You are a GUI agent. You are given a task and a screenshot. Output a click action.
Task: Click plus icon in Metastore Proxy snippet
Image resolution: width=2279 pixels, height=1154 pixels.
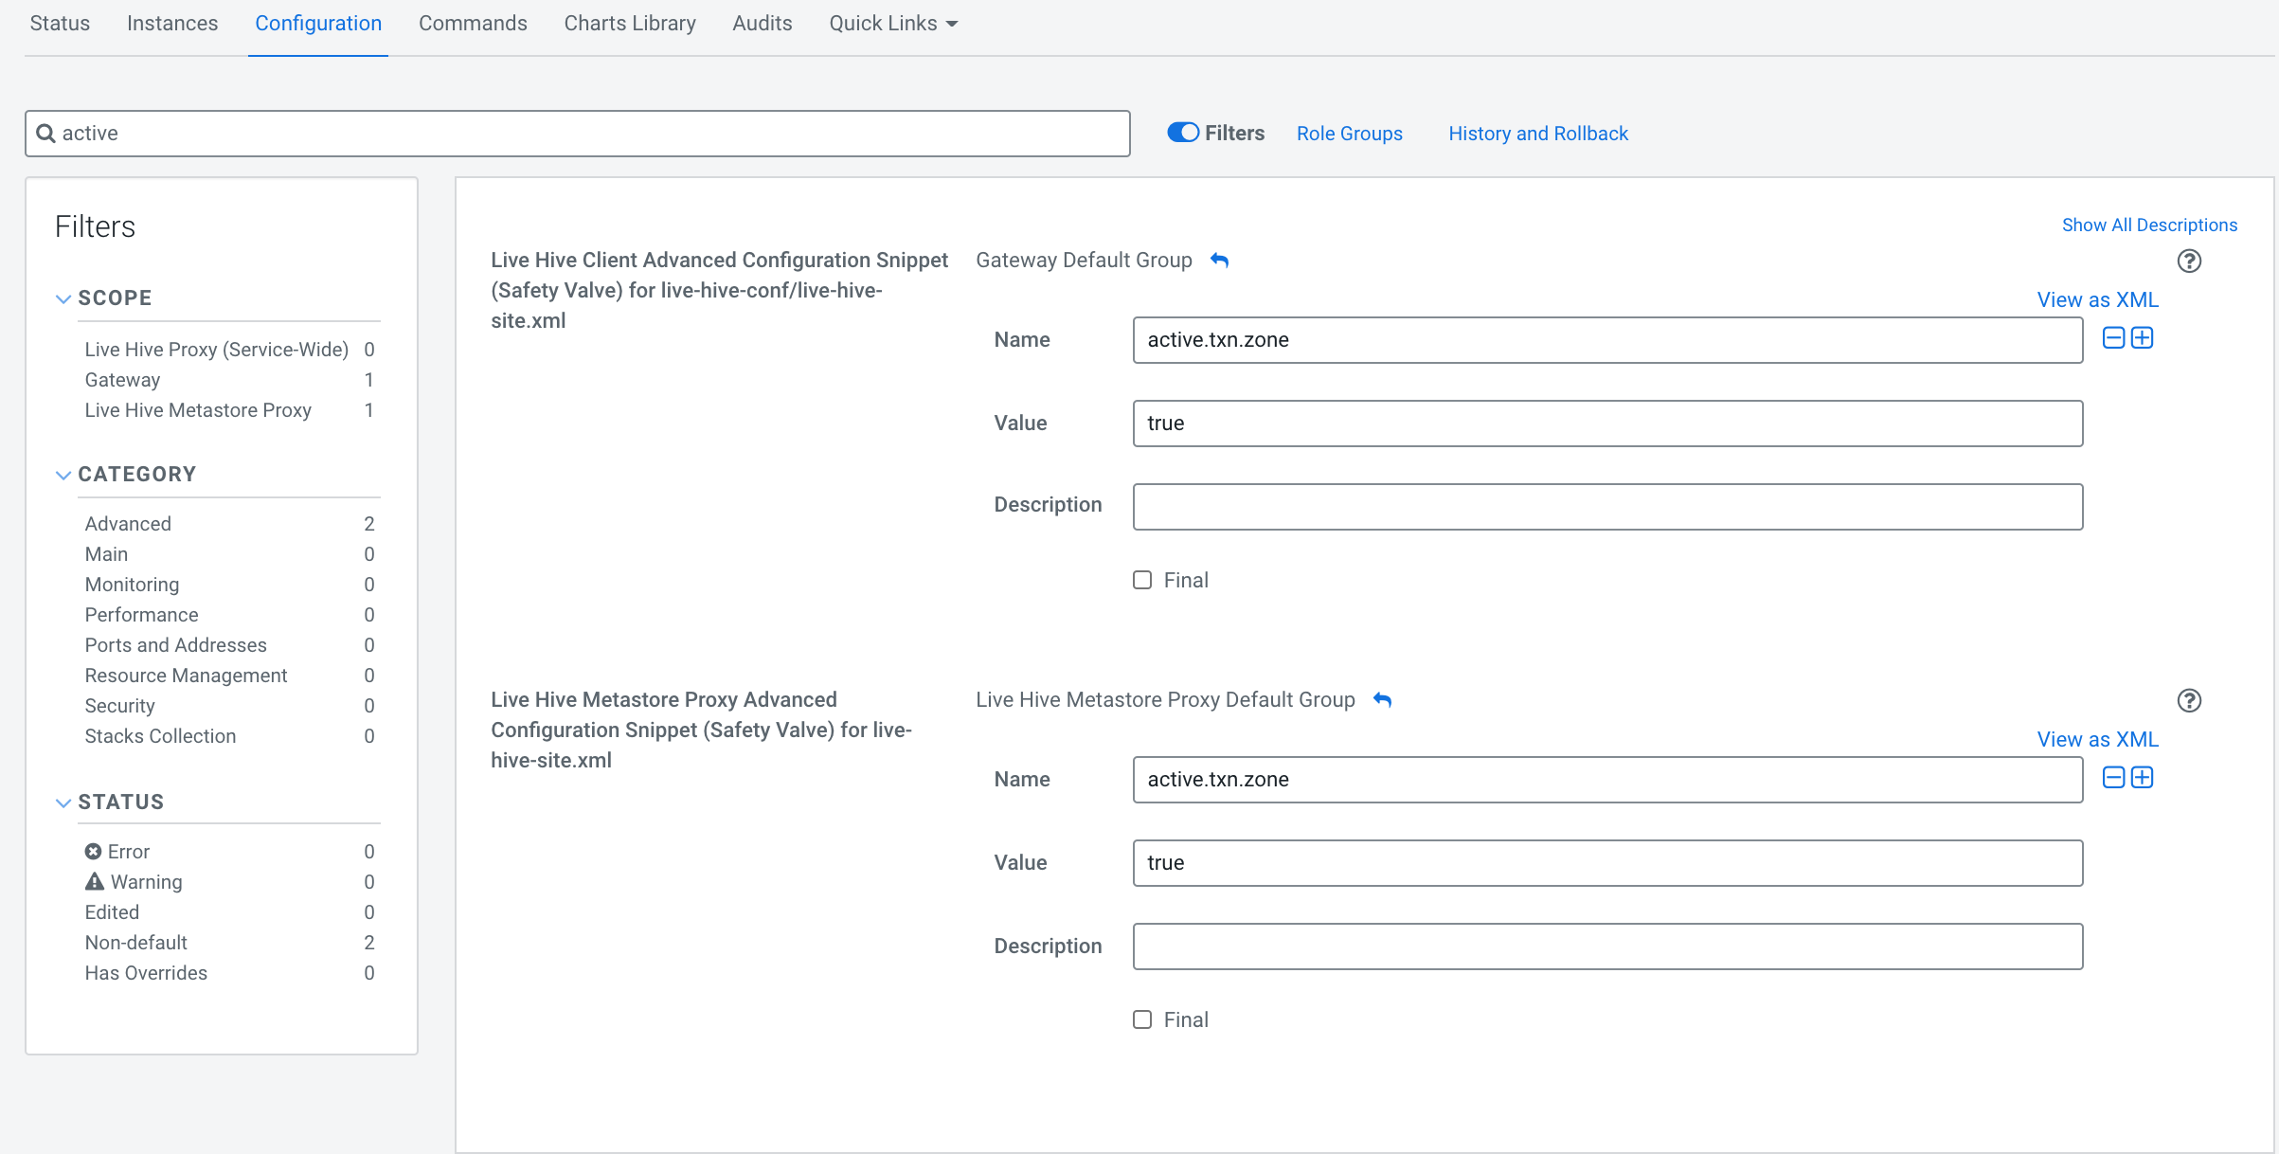(x=2143, y=778)
